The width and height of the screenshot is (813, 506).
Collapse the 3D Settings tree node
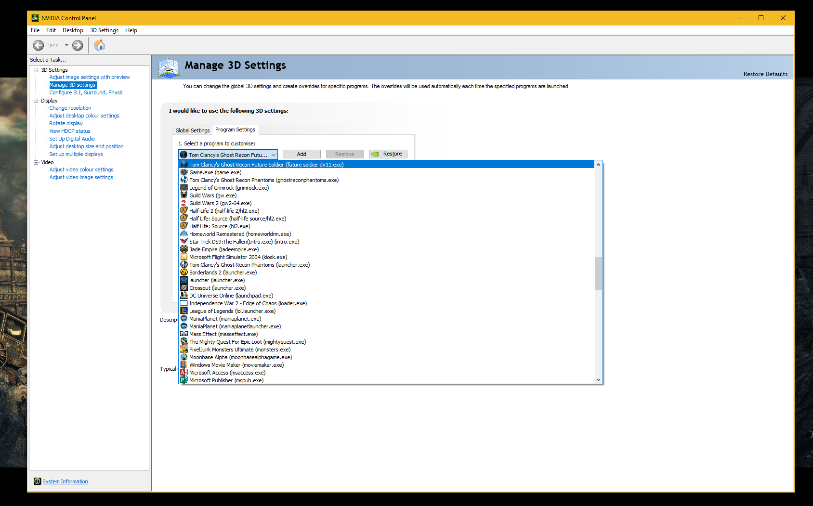(x=36, y=70)
